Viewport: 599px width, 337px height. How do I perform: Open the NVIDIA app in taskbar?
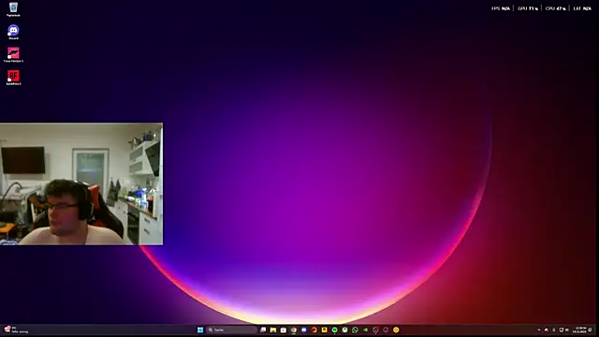[365, 330]
